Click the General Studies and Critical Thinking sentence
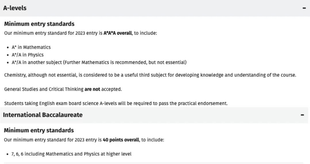310x164 pixels. [x=63, y=89]
